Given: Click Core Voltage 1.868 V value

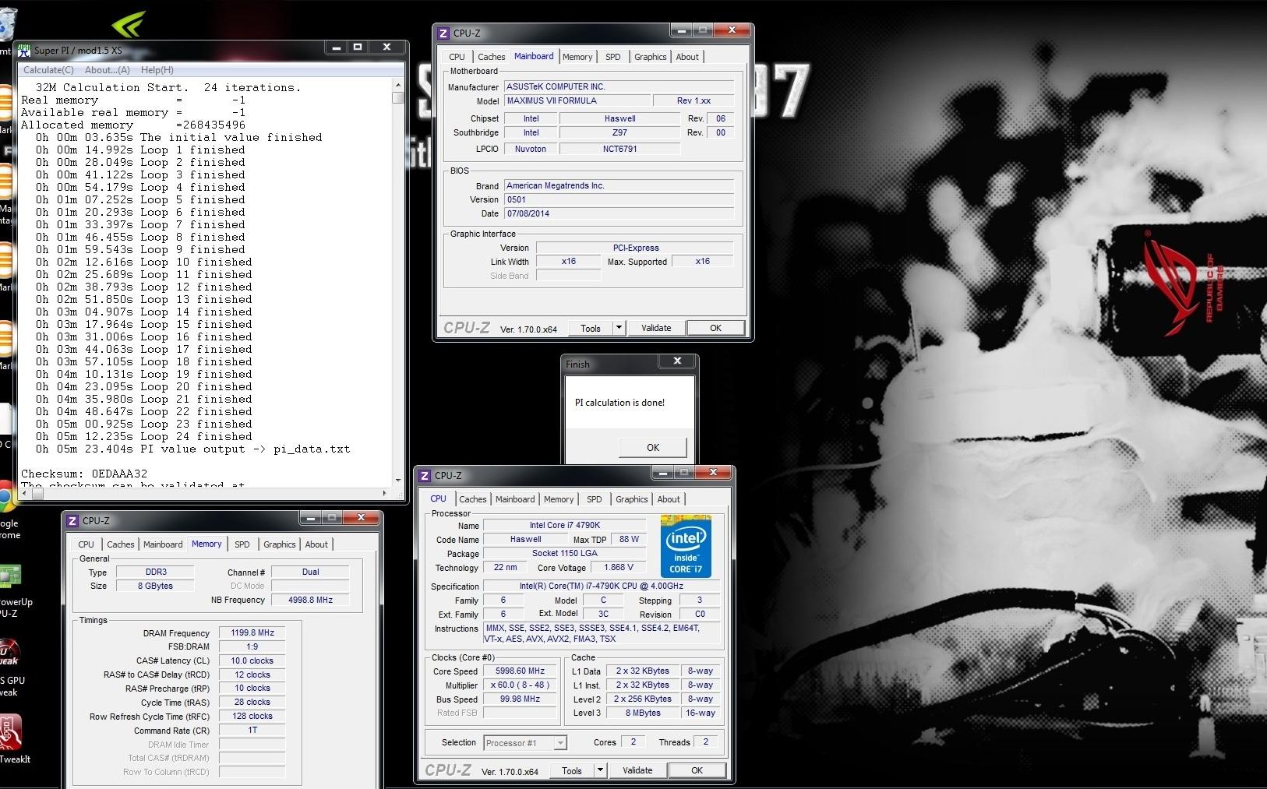Looking at the screenshot, I should click(x=619, y=567).
